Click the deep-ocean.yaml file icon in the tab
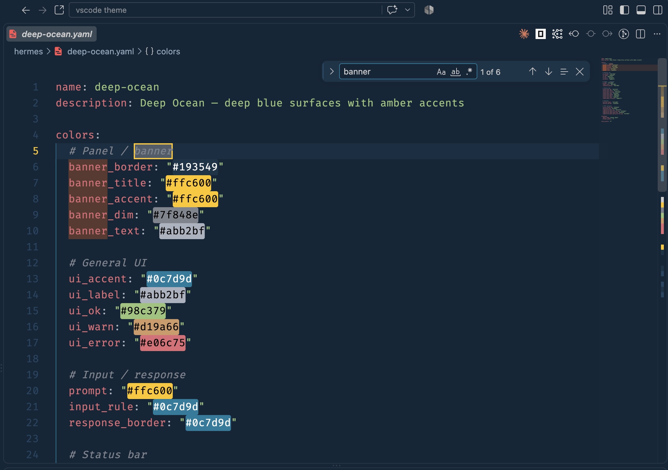This screenshot has width=668, height=470. click(x=13, y=34)
